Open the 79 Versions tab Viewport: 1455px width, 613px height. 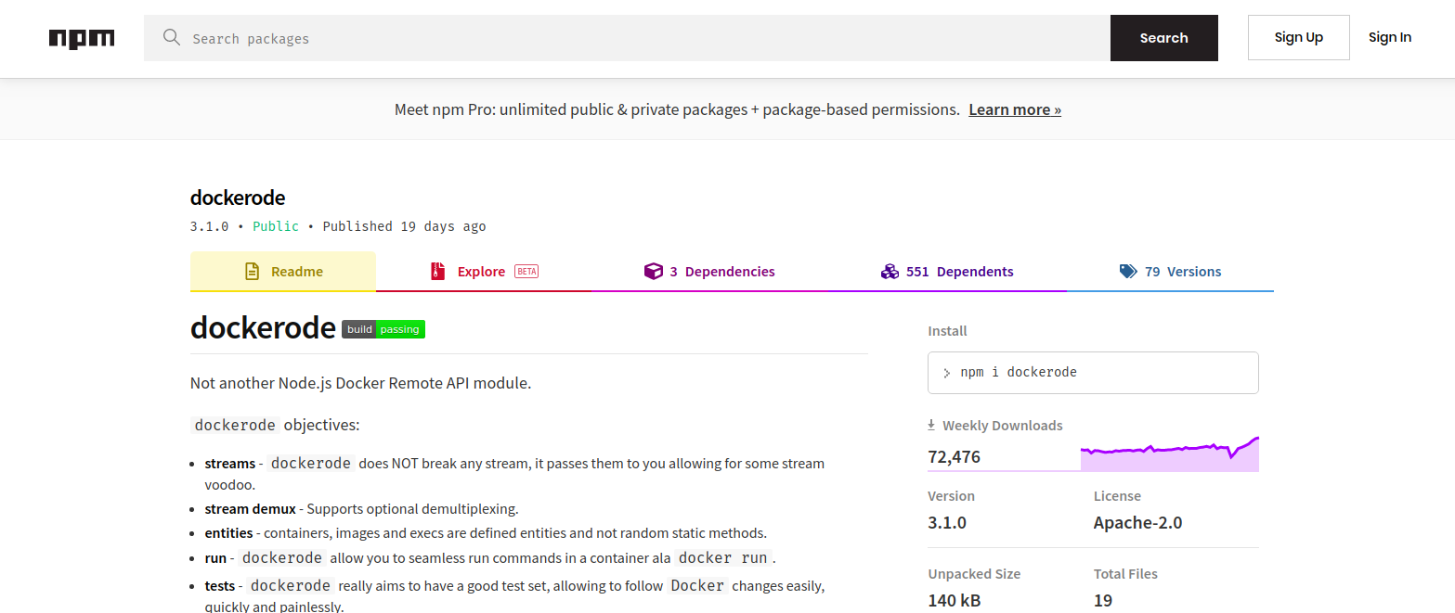pos(1183,272)
